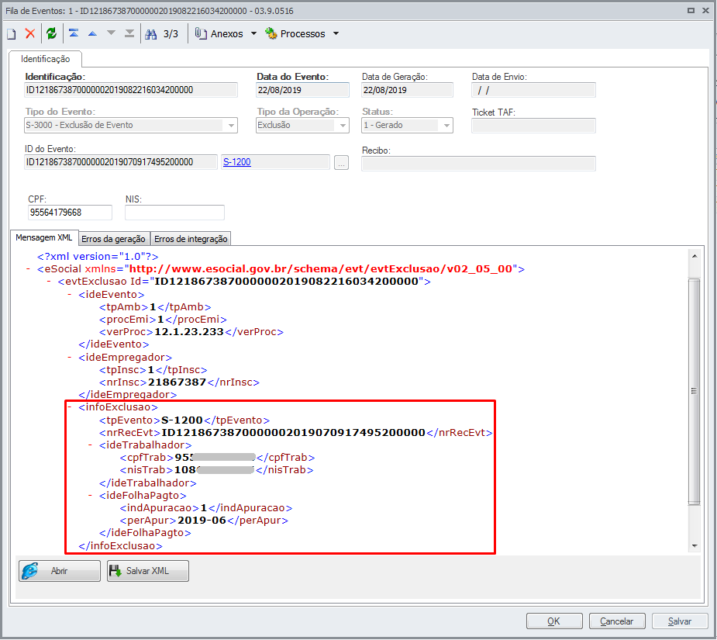Collapse the ideTrabalhador XML node
This screenshot has height=640, width=717.
90,445
